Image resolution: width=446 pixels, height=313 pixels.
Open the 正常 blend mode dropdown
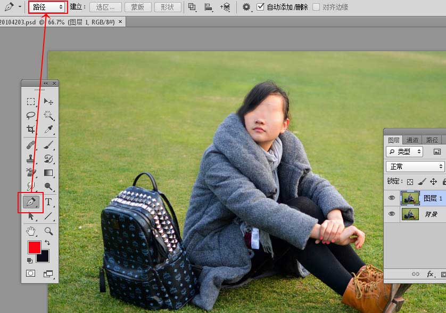coord(415,166)
